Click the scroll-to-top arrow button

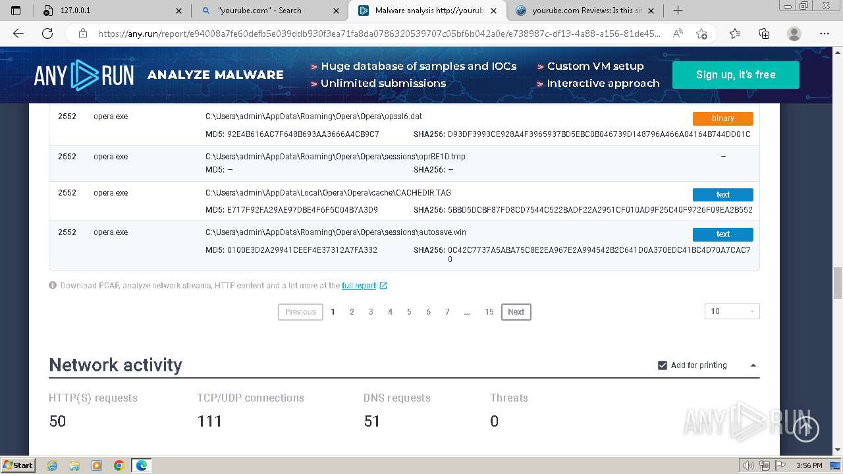tap(805, 429)
